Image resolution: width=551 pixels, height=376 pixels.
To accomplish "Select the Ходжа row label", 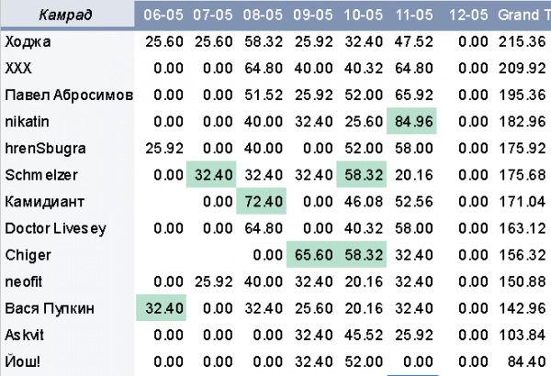I will (x=28, y=42).
